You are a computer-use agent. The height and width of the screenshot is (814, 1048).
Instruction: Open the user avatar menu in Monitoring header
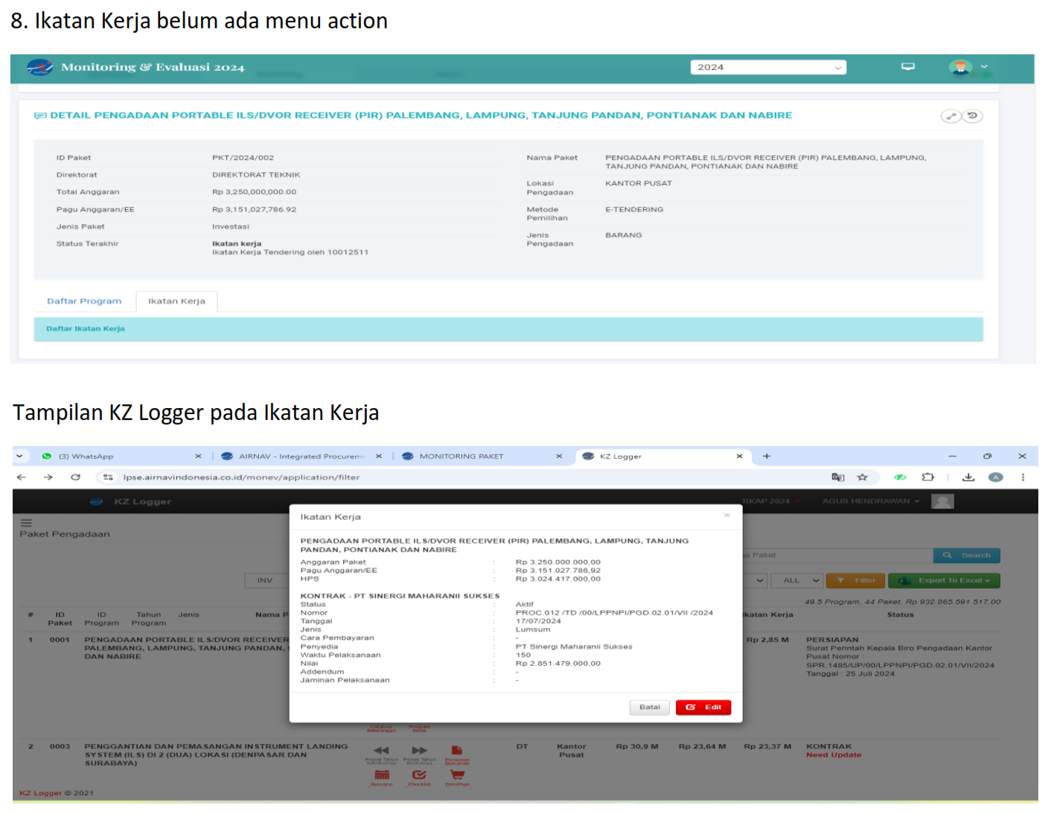pyautogui.click(x=967, y=67)
